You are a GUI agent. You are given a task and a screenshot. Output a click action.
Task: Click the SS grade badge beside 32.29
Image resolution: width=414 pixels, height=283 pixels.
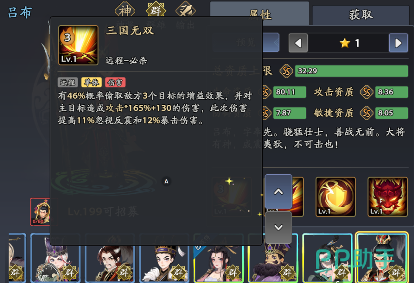286,71
